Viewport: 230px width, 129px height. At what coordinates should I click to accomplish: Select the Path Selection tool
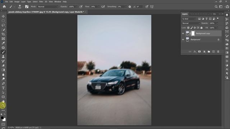[3, 92]
